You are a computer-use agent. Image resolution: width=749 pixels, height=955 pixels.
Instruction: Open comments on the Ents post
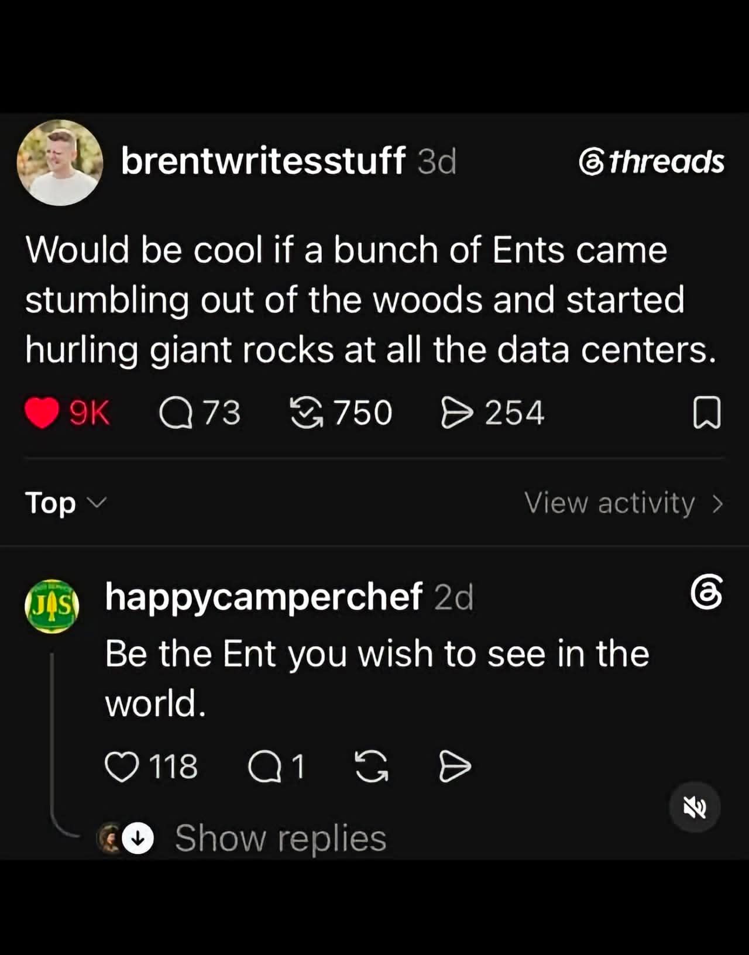[x=176, y=413]
